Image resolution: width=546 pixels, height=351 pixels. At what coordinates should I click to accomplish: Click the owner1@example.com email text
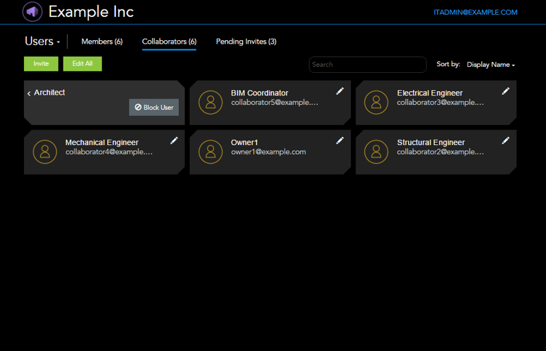coord(268,152)
